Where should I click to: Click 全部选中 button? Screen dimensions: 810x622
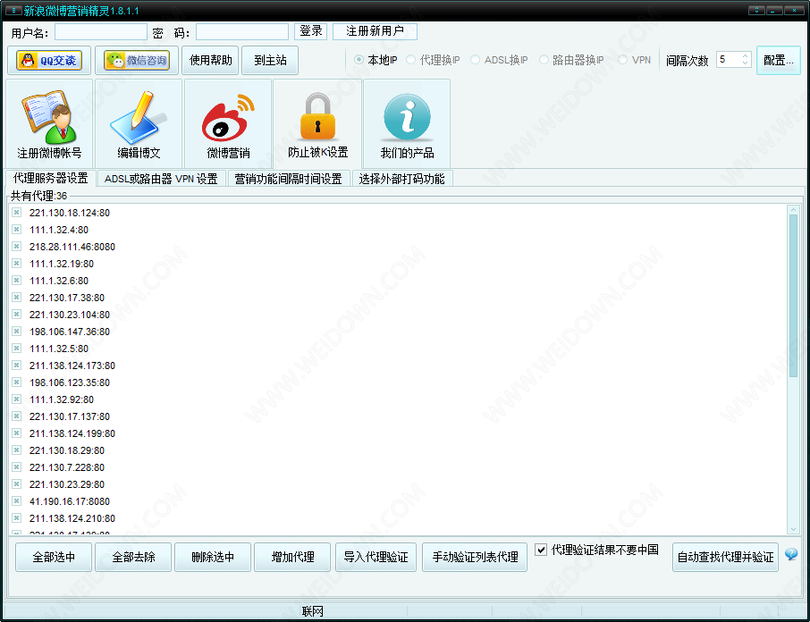54,557
